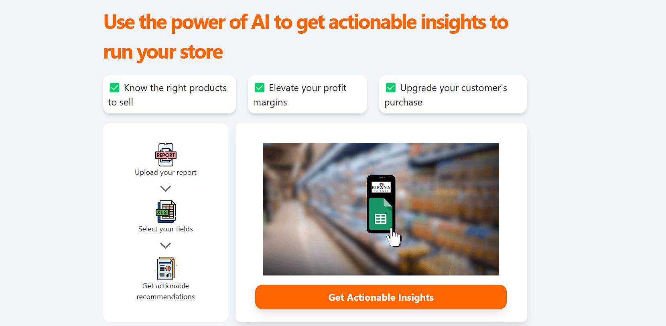Click the chevron below 'Upload your report'
The width and height of the screenshot is (666, 326).
pos(166,188)
